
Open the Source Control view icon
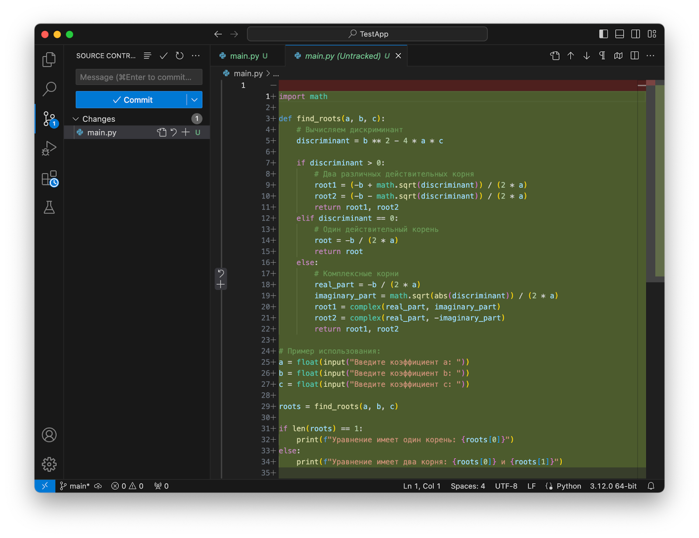(x=49, y=119)
